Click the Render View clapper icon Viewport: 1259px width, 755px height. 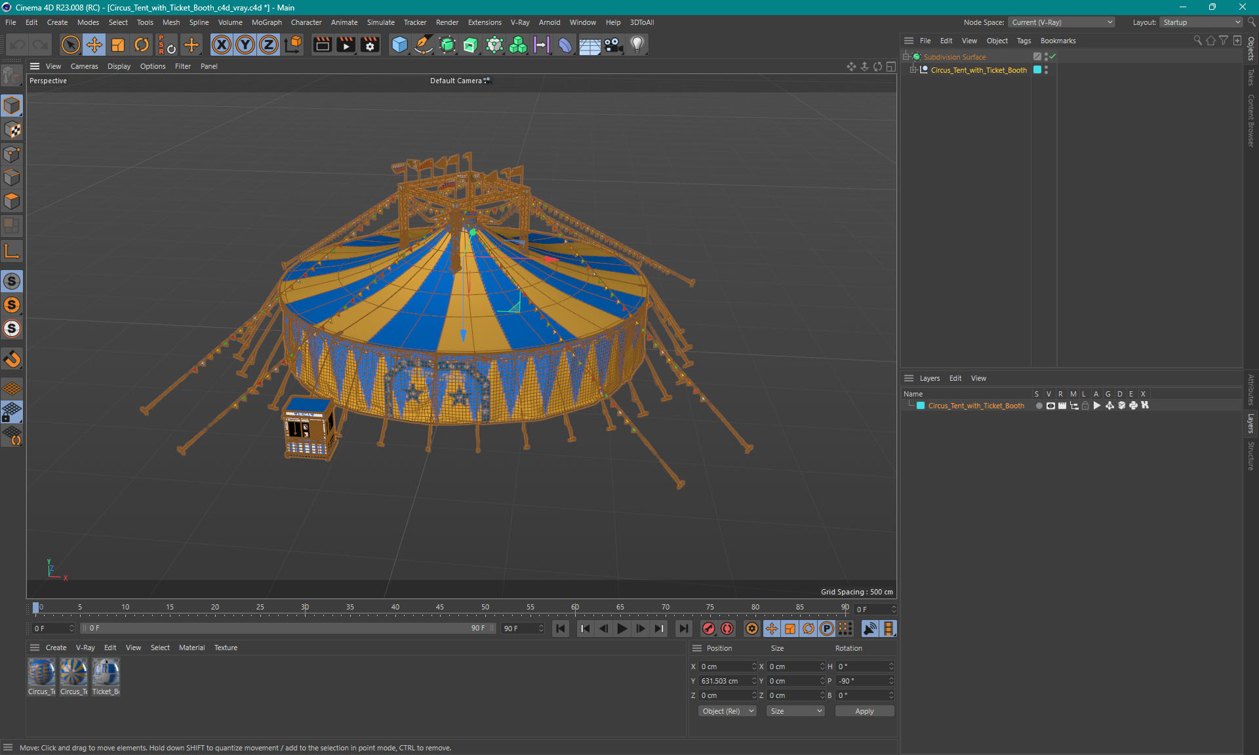coord(322,45)
